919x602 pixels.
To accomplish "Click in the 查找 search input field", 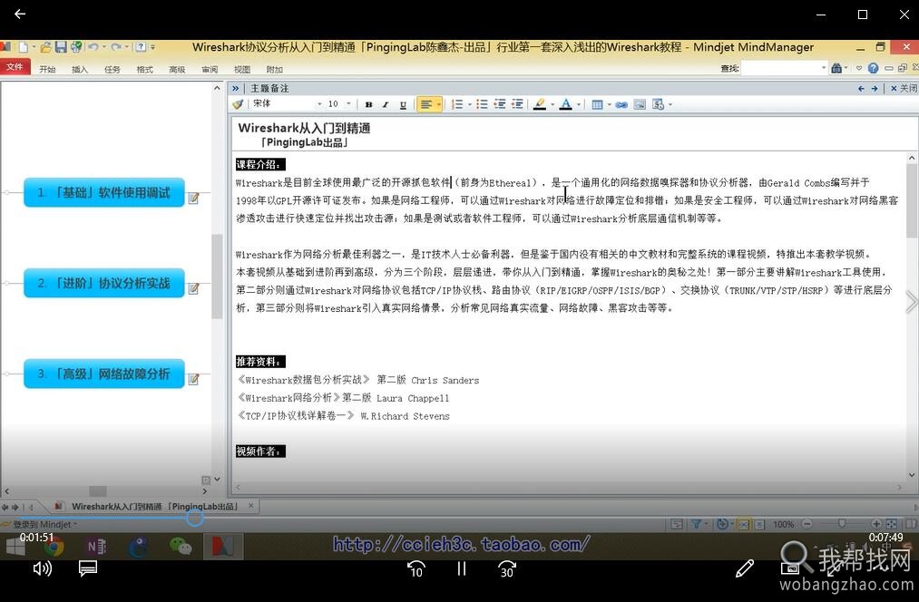I will 784,69.
